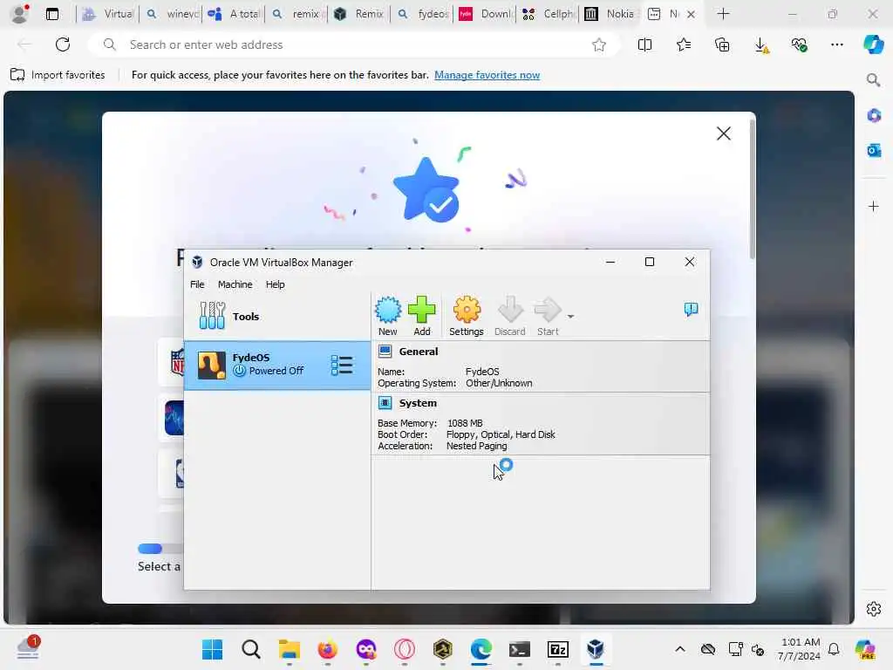Click the System section header

pos(418,403)
